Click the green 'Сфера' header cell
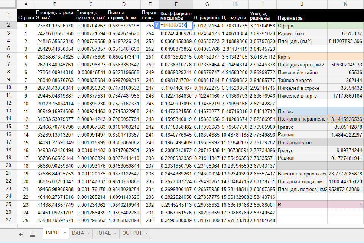The width and height of the screenshot is (364, 243). coord(302,26)
